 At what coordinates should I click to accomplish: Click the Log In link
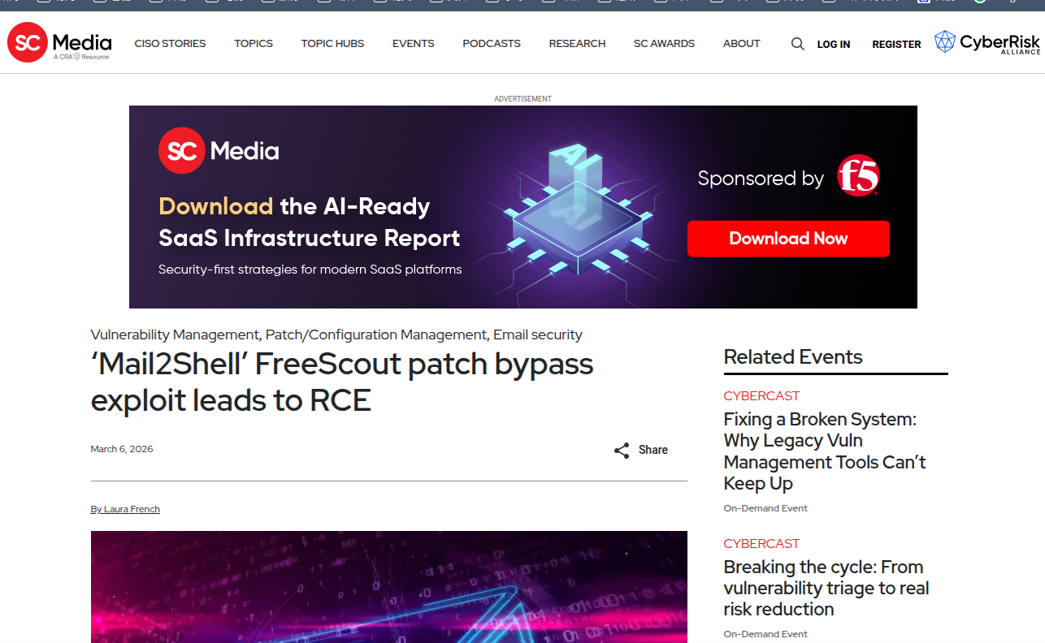834,45
